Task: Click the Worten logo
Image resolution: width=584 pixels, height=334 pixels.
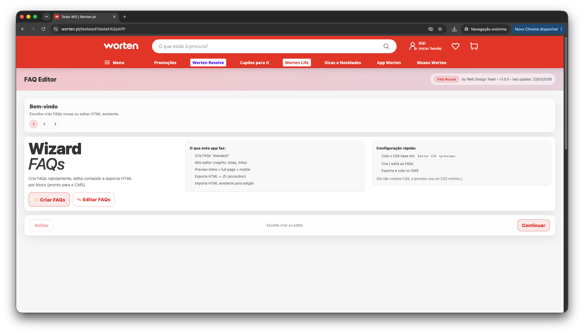Action: (x=121, y=46)
